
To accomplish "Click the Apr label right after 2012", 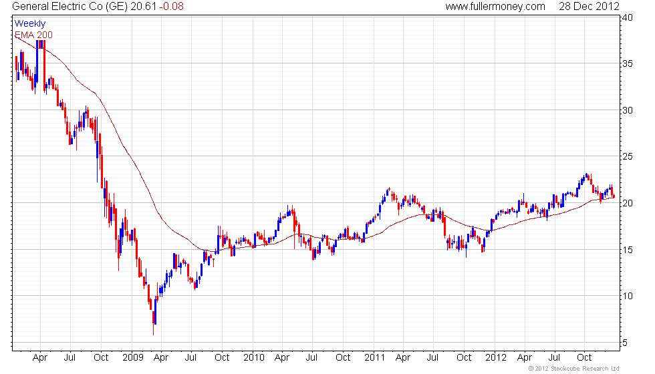I will click(525, 358).
